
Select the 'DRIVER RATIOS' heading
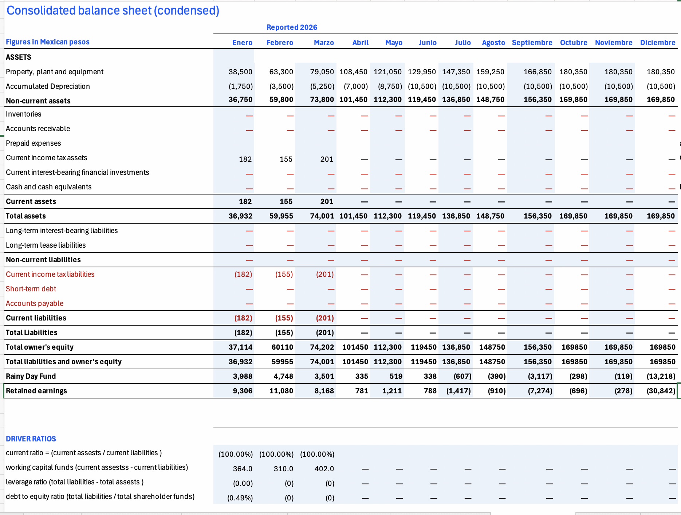pos(31,439)
